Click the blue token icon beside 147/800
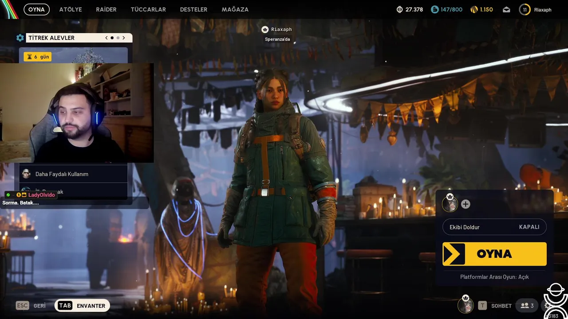The image size is (568, 319). point(434,9)
